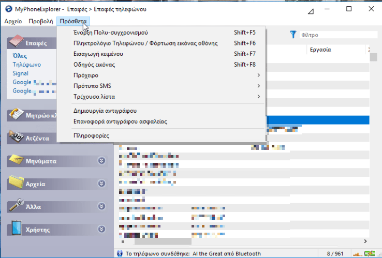Image resolution: width=382 pixels, height=258 pixels.
Task: Click the Αρχεία folder icon
Action: click(16, 183)
